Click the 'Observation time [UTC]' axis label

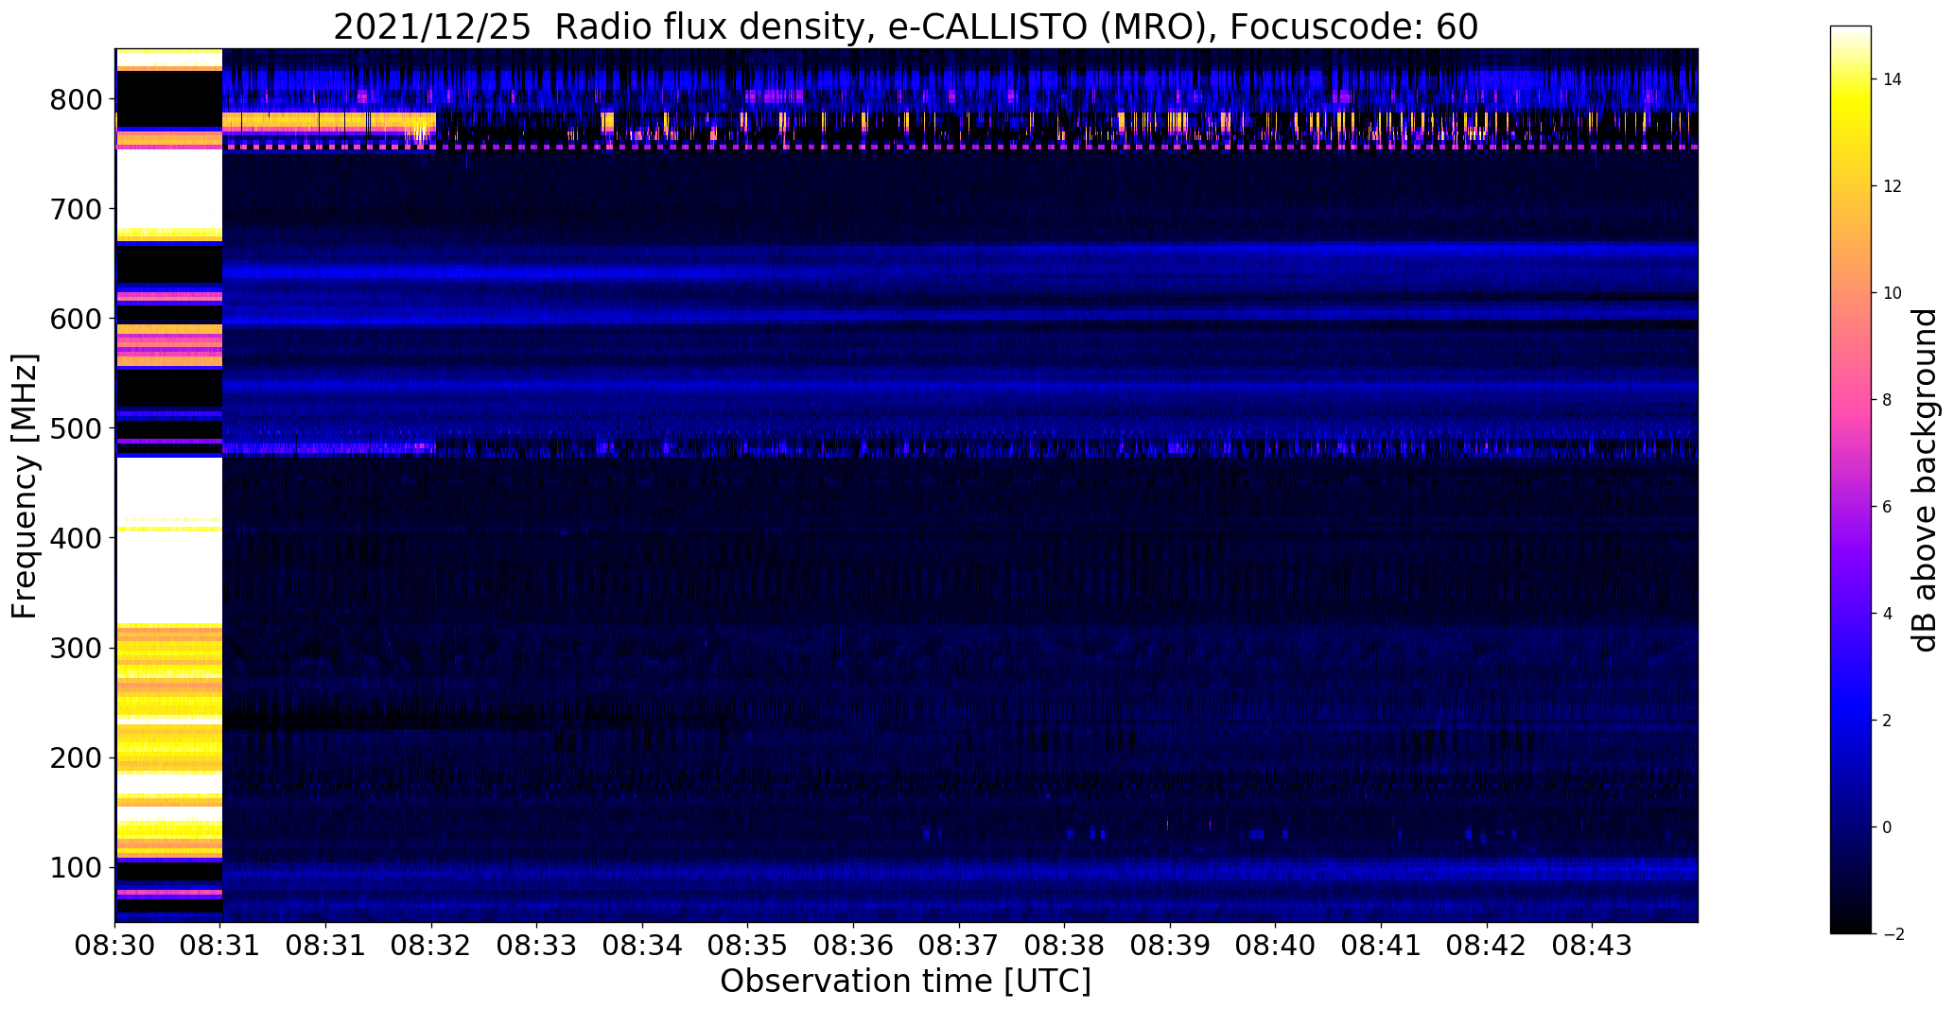point(905,981)
